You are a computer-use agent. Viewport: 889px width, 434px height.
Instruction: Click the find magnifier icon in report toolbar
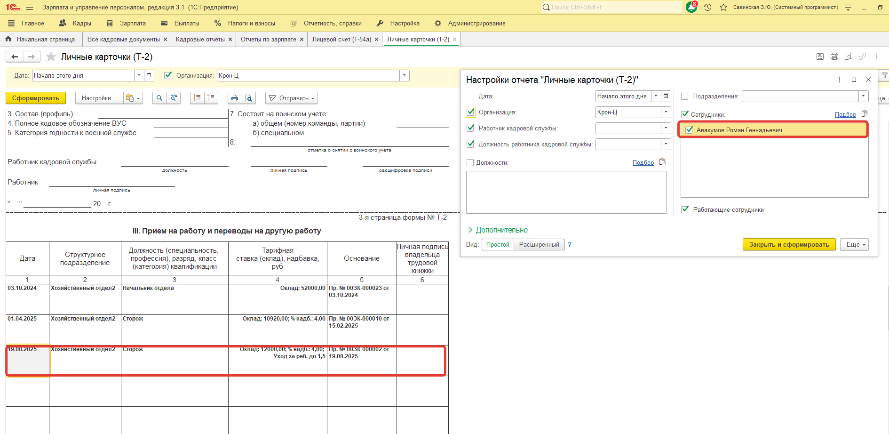pyautogui.click(x=159, y=98)
